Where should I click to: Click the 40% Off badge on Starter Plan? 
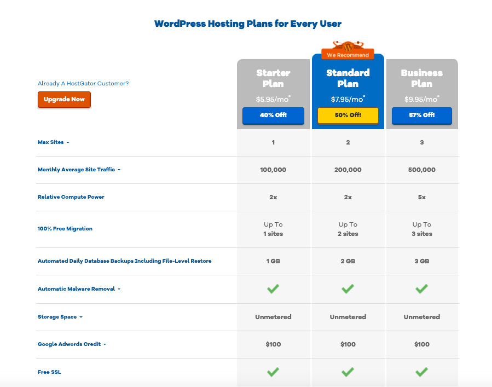[273, 115]
